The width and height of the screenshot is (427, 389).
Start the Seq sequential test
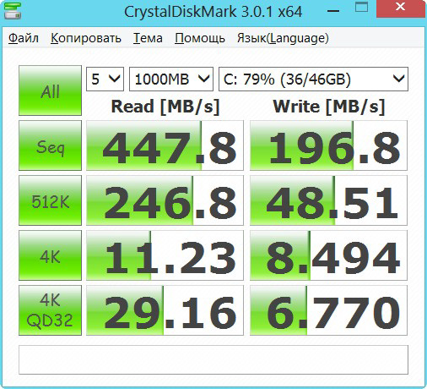[x=50, y=145]
